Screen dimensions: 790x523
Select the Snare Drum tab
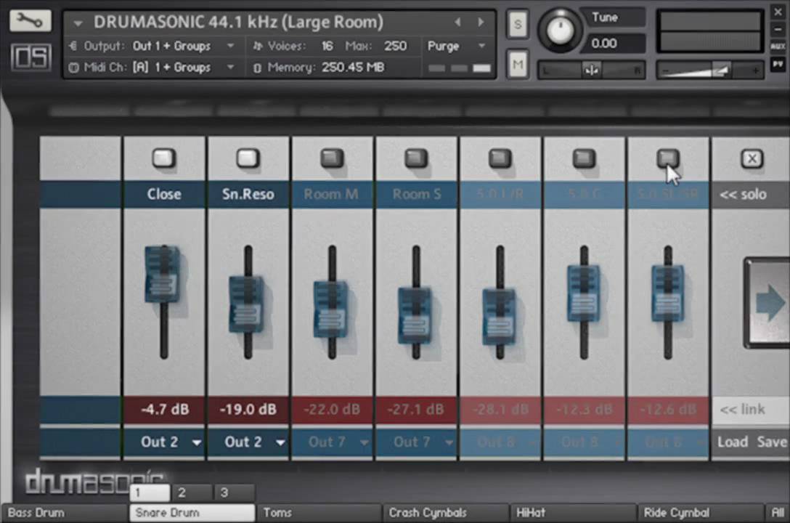pyautogui.click(x=192, y=513)
